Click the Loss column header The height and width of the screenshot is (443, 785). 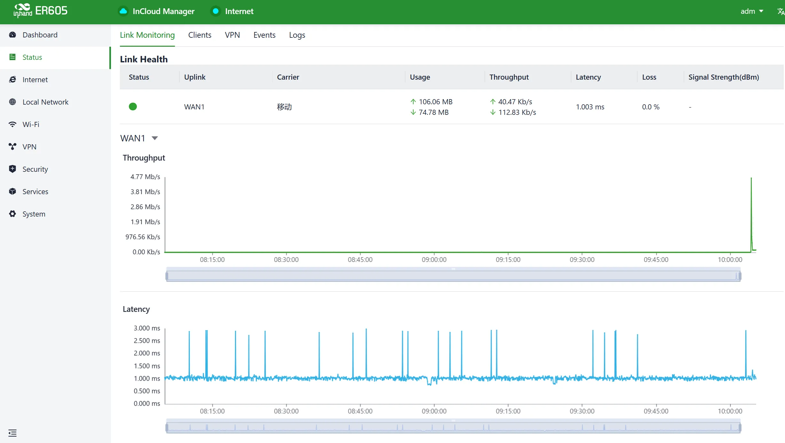tap(649, 77)
